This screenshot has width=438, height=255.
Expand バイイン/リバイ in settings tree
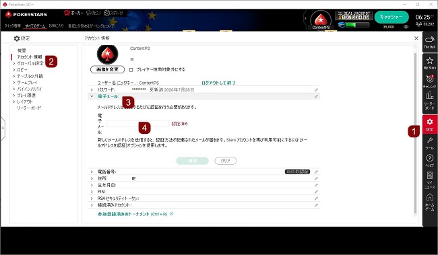pos(14,89)
